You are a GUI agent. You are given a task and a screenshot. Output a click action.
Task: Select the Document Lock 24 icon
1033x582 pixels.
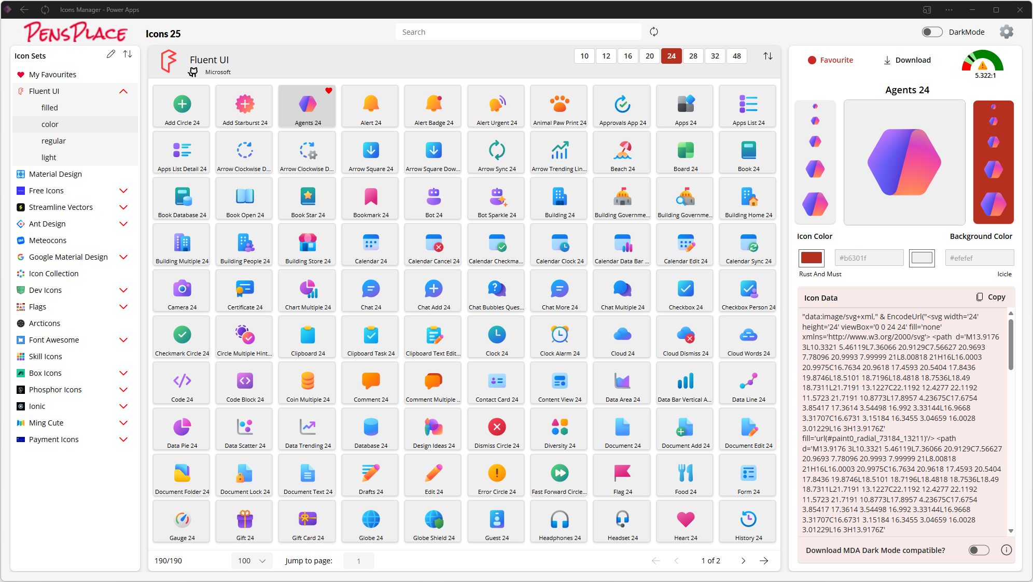pos(245,475)
